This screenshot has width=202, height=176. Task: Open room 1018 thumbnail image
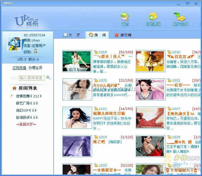click(77, 61)
